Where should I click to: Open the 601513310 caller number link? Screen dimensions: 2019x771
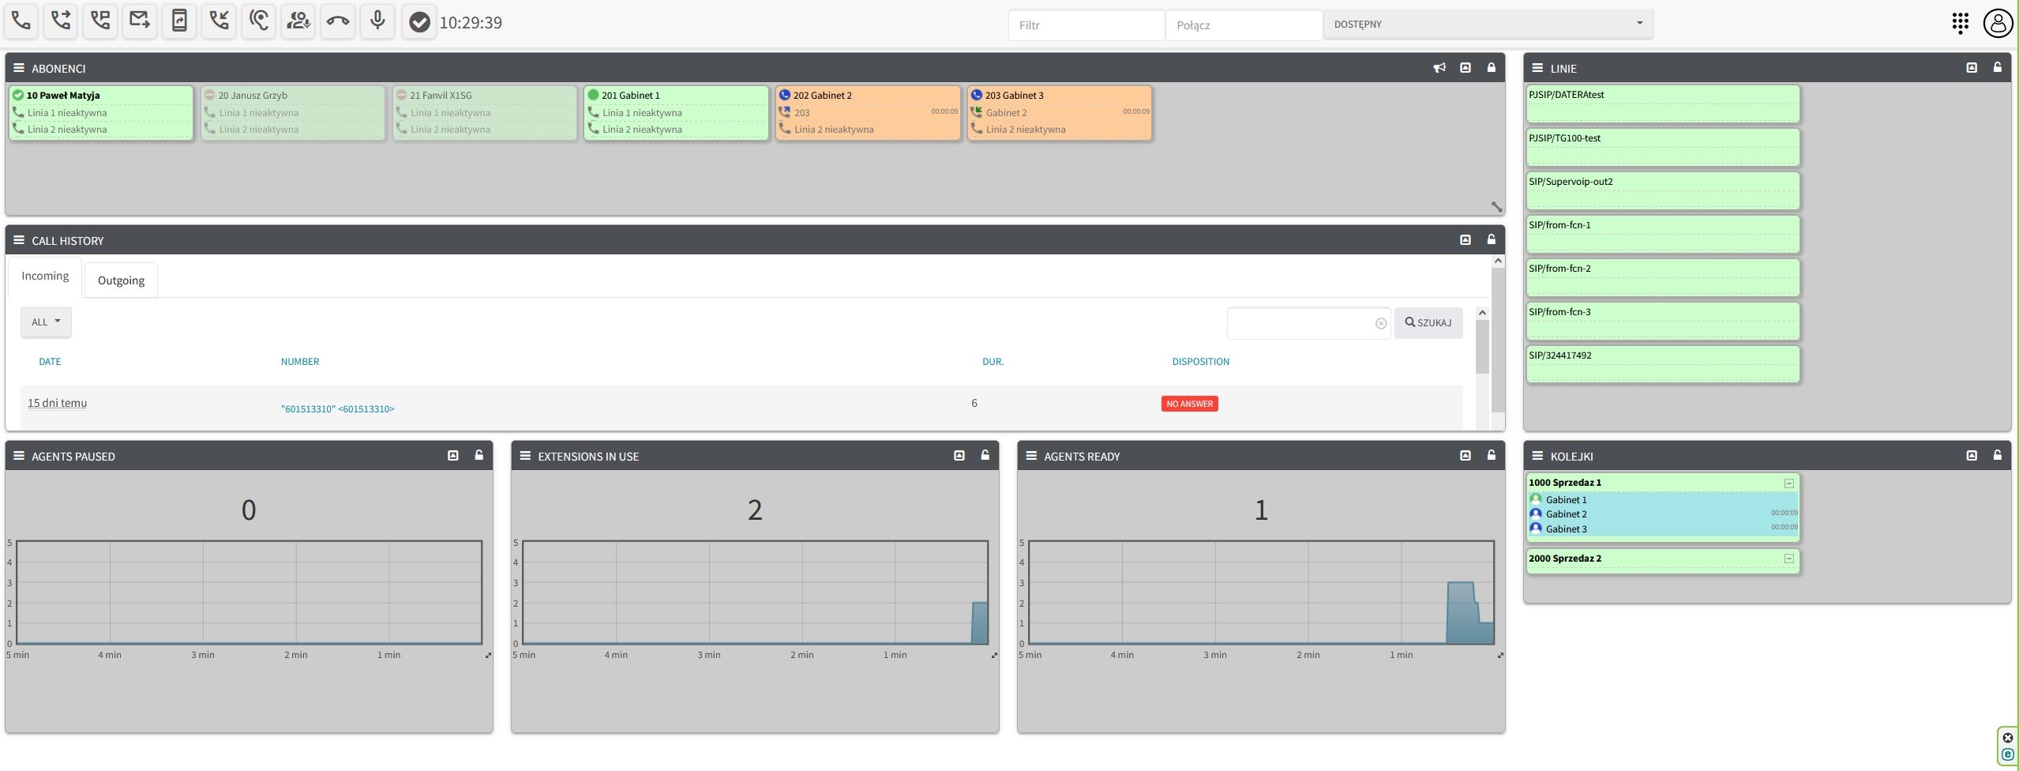(x=338, y=409)
